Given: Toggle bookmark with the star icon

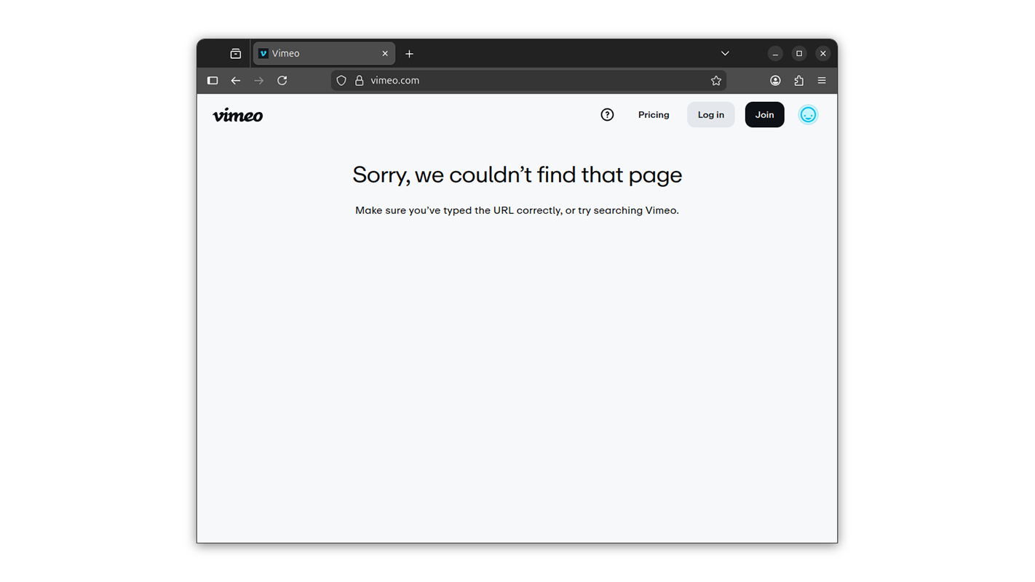Looking at the screenshot, I should click(715, 80).
